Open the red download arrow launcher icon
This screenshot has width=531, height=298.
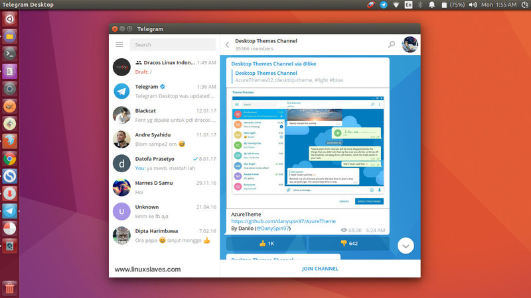pyautogui.click(x=9, y=193)
